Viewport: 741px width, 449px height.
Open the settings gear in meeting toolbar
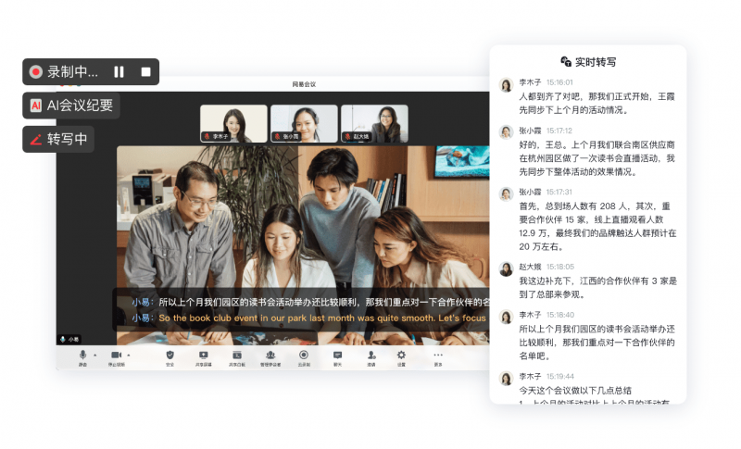(x=401, y=355)
